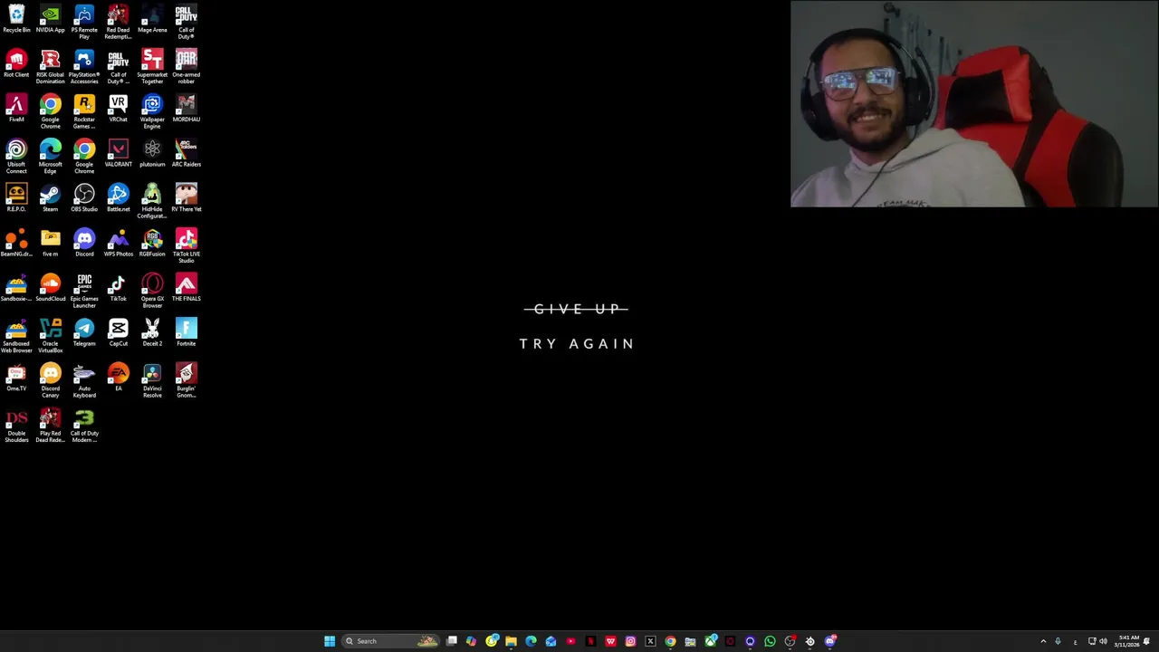1159x652 pixels.
Task: Launch CapCut from the desktop
Action: pyautogui.click(x=118, y=333)
